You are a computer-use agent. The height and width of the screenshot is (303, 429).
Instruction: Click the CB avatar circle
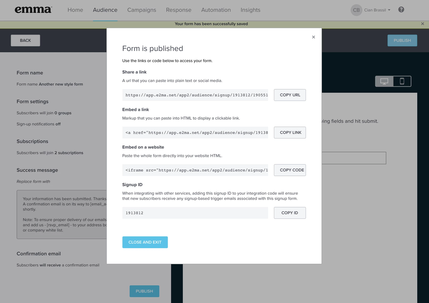coord(356,10)
